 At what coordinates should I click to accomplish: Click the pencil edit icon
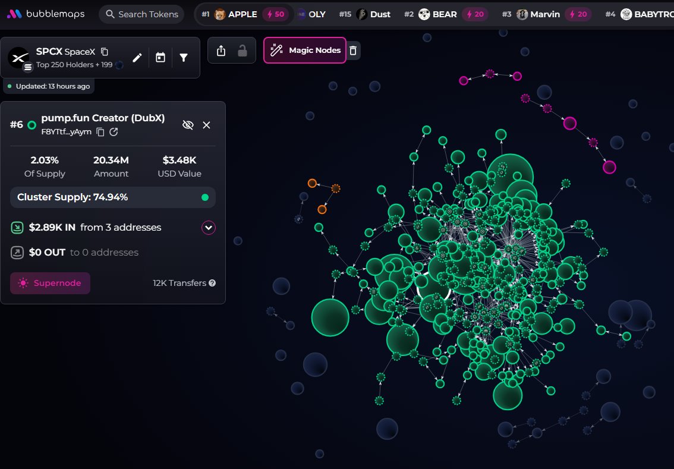pyautogui.click(x=137, y=58)
